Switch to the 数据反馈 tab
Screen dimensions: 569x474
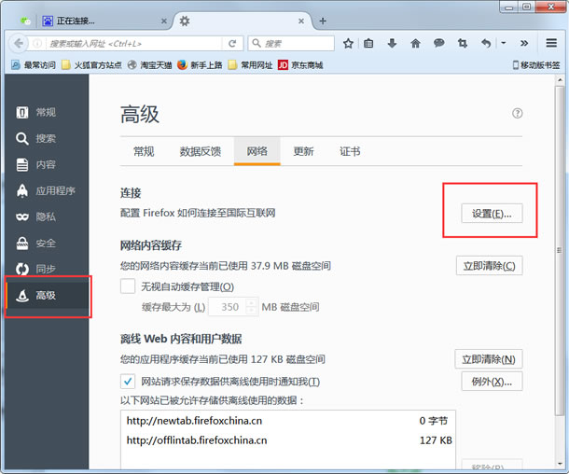pos(201,151)
